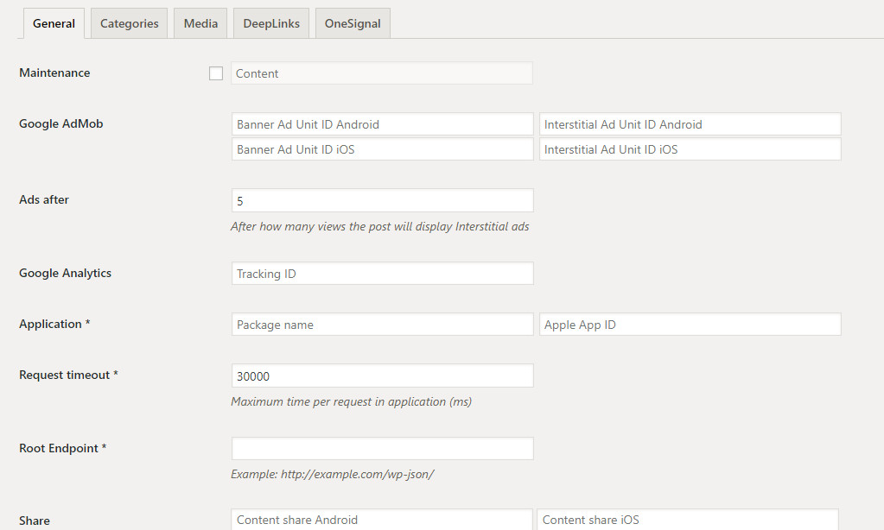Select the Request timeout field
The height and width of the screenshot is (530, 884).
click(382, 375)
